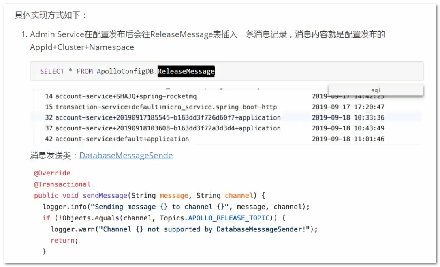Viewport: 440px width, 267px height.
Task: Select highlighted ReleaseMessage in SQL query
Action: pos(186,71)
